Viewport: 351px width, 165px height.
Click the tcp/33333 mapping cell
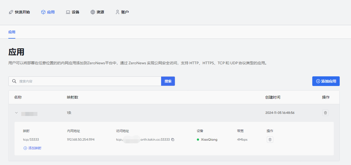pyautogui.click(x=31, y=140)
